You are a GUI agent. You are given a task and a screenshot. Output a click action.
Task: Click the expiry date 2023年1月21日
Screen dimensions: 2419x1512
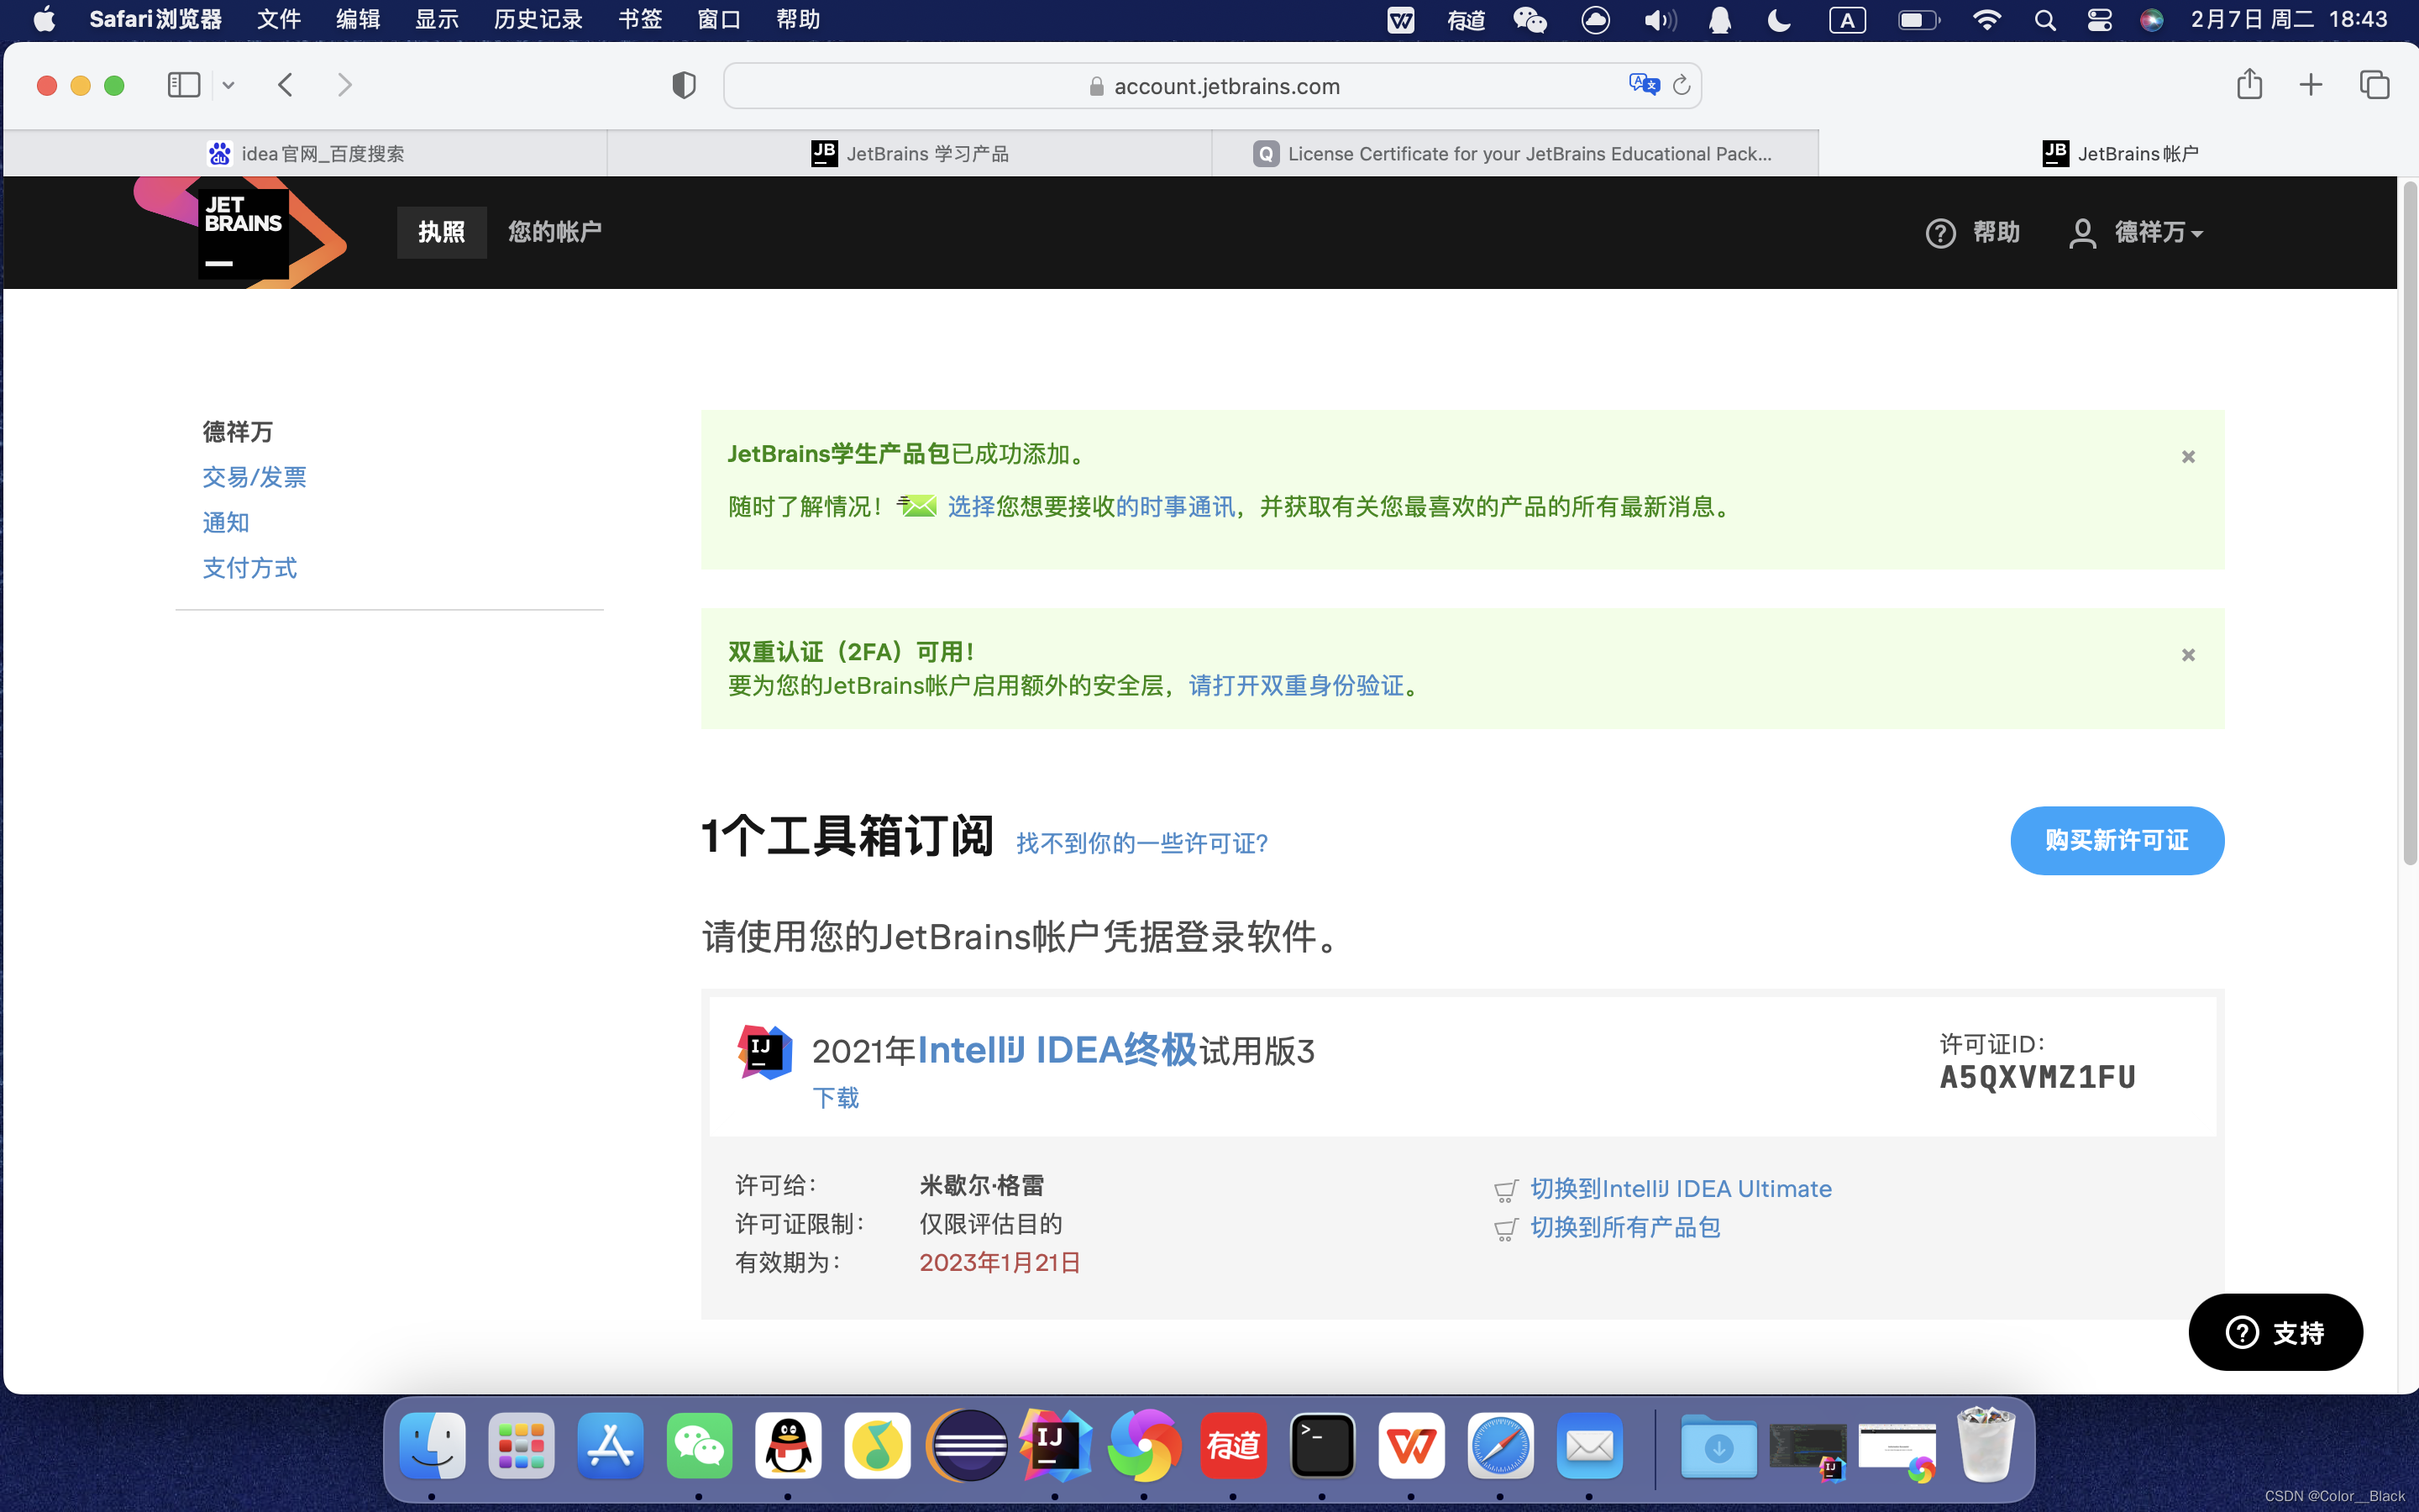1000,1262
